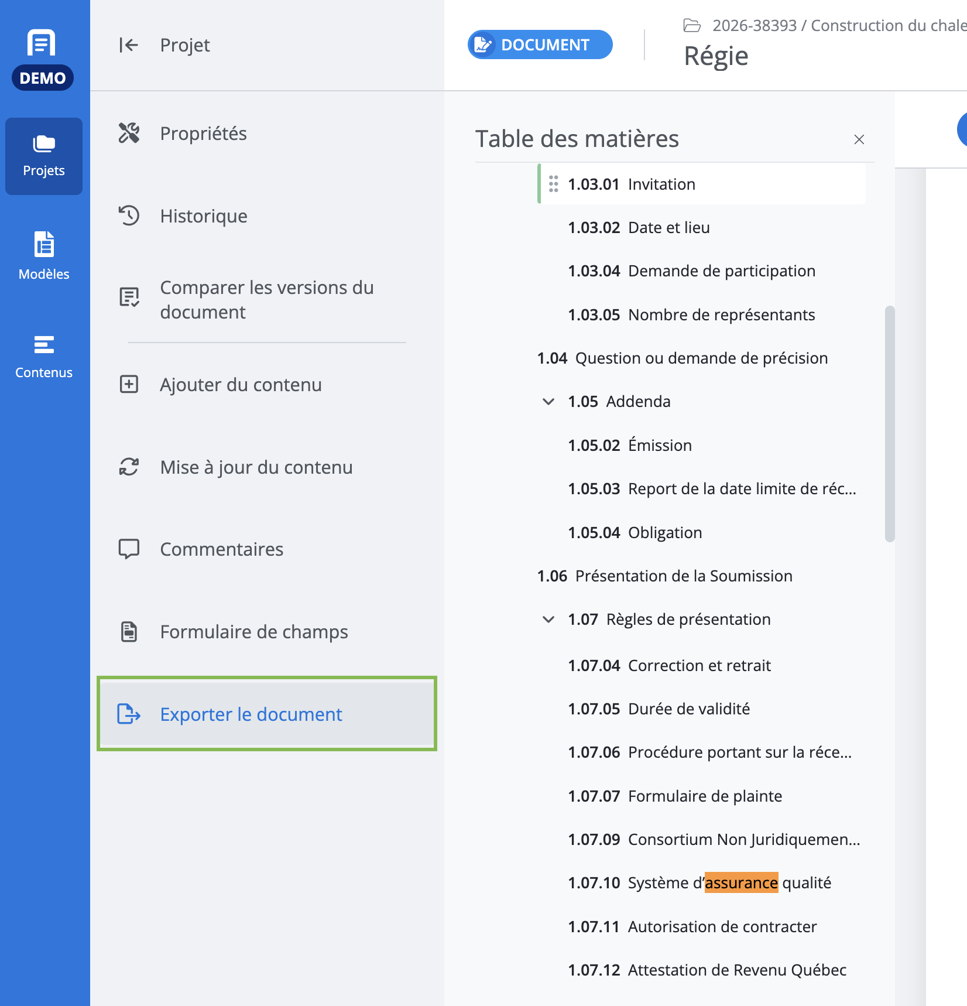Select Mise à jour du contenu

click(x=267, y=467)
